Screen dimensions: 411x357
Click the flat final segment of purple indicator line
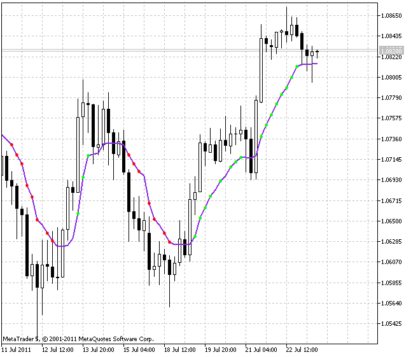tap(310, 64)
